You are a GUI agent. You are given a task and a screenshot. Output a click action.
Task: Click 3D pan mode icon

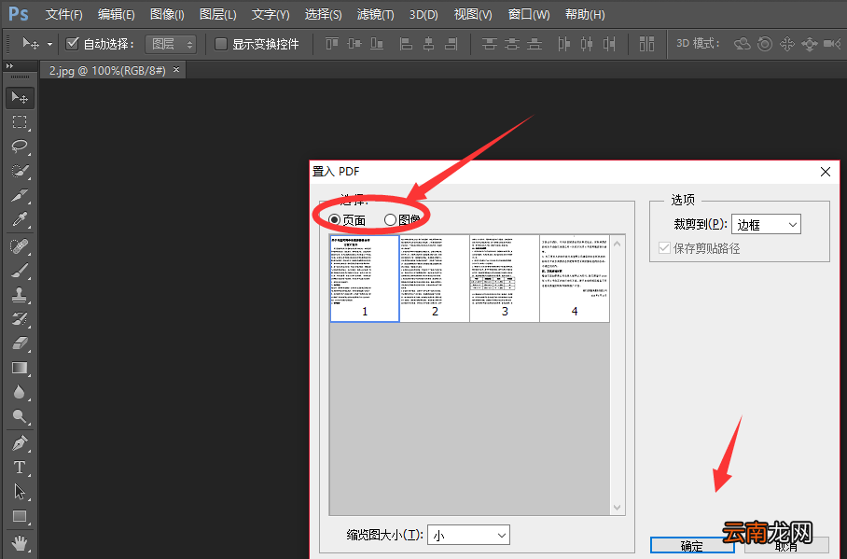[787, 44]
